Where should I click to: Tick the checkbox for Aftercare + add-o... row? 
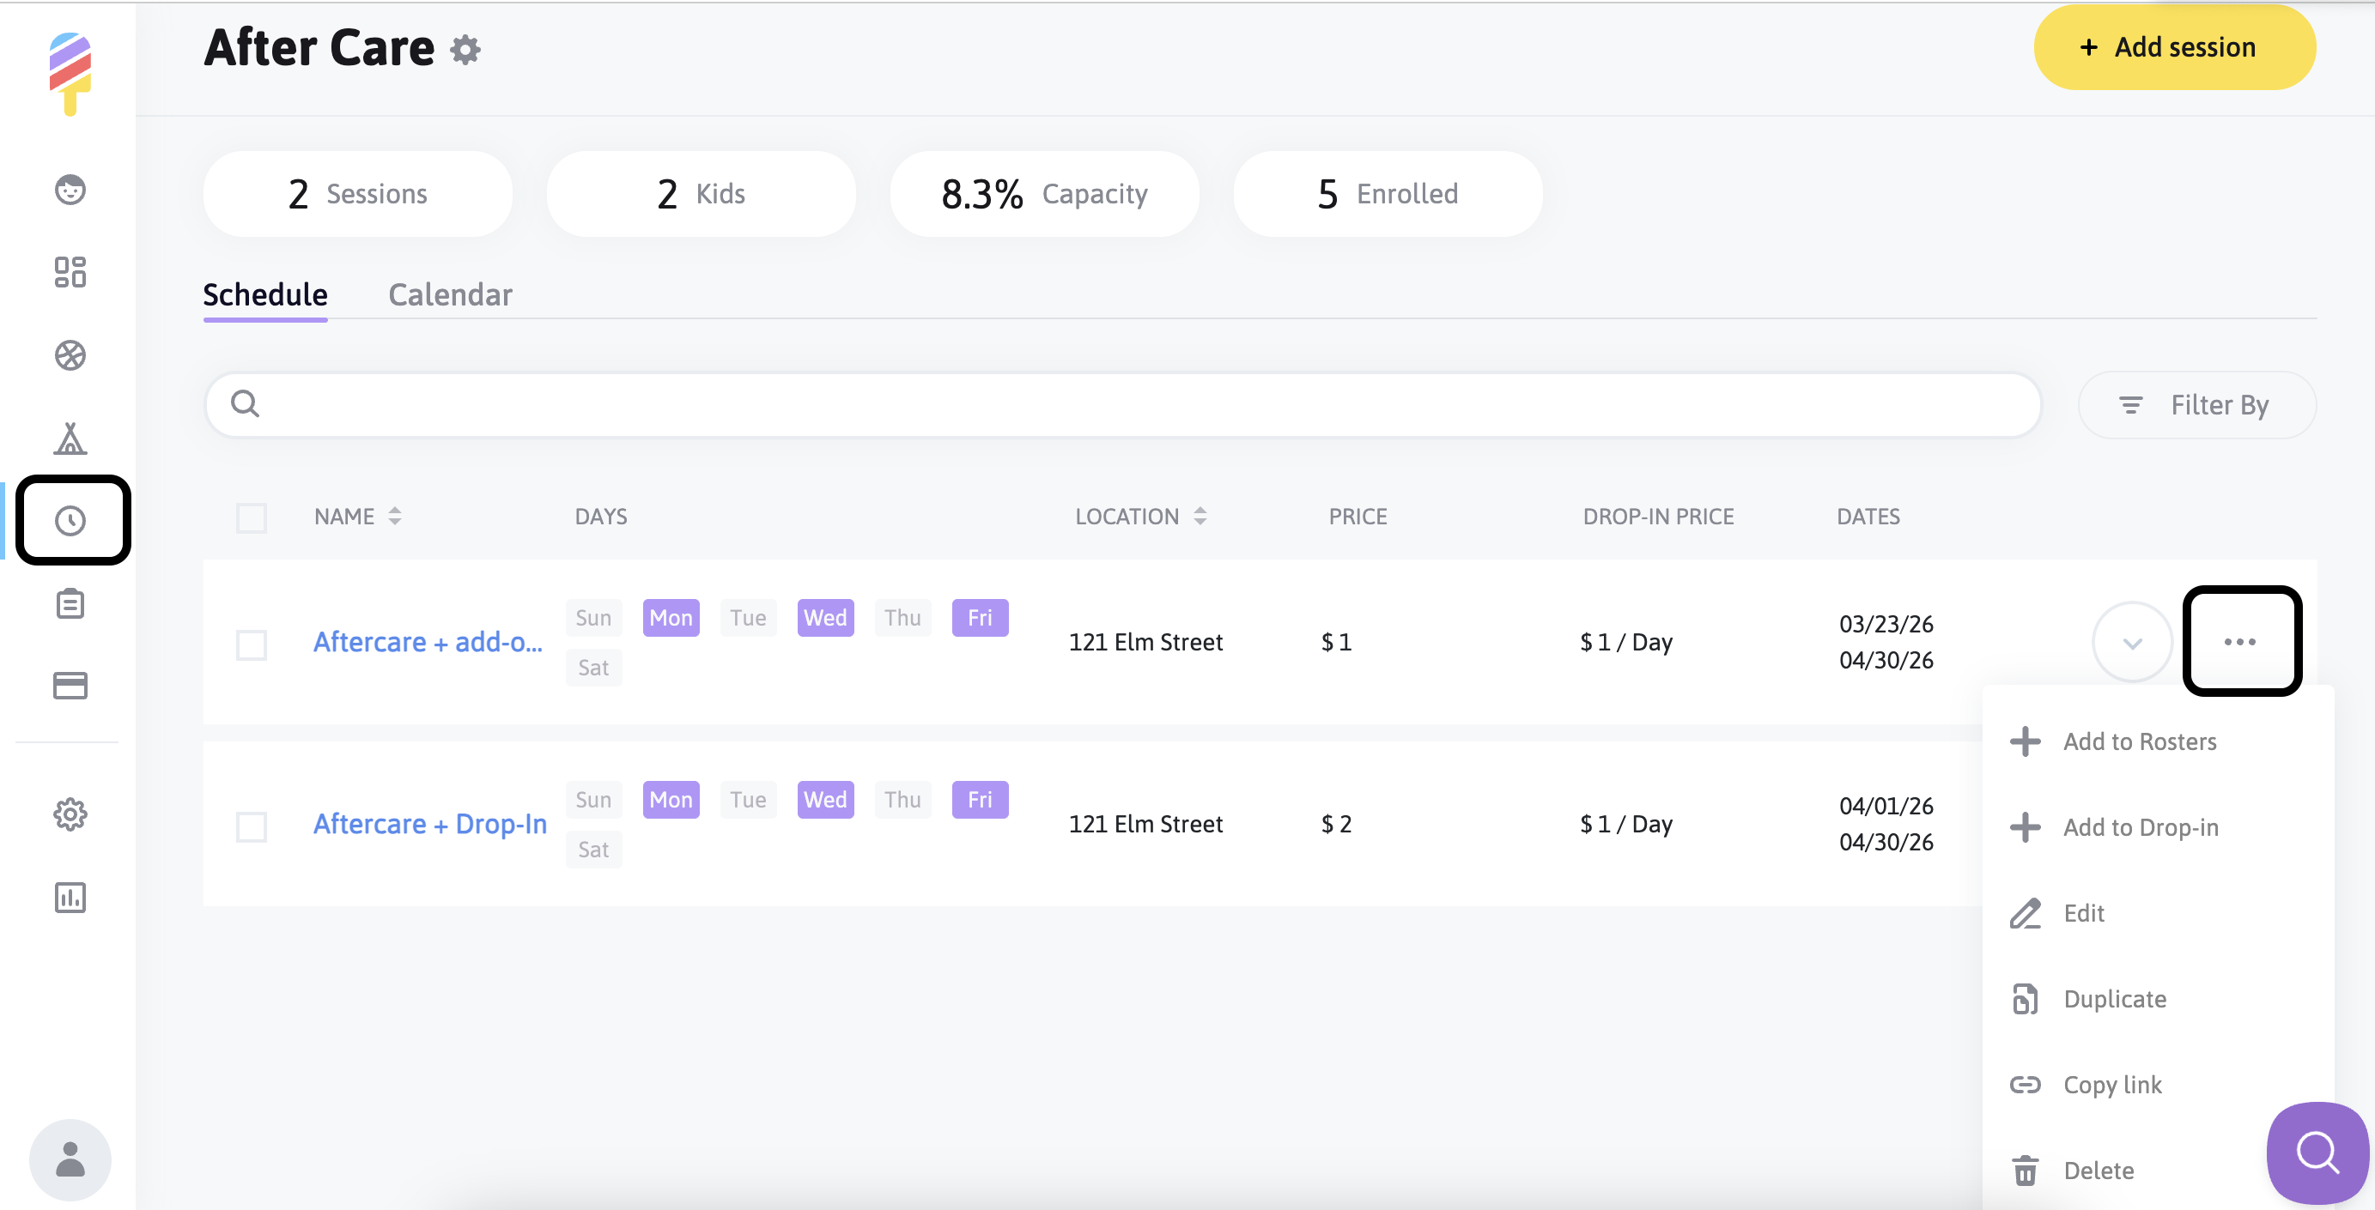[252, 644]
